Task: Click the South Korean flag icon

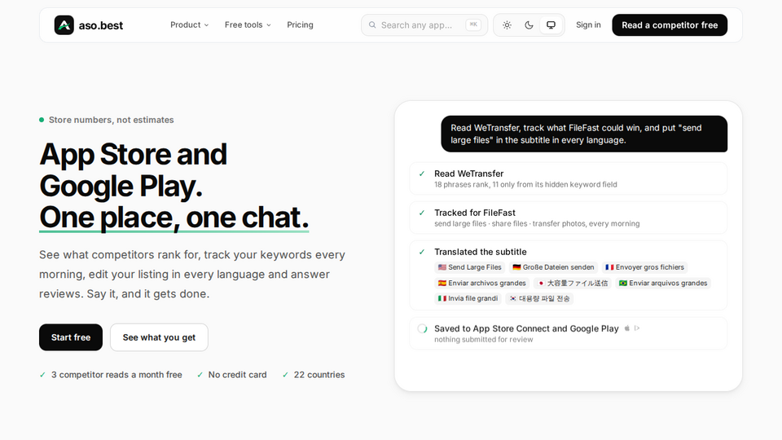Action: click(x=512, y=298)
